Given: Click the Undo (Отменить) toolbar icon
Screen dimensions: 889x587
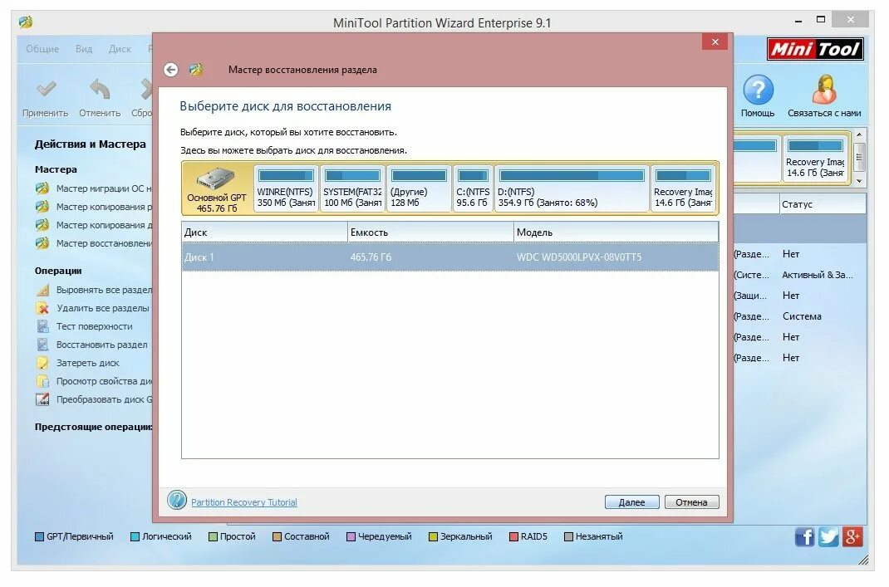Looking at the screenshot, I should [x=100, y=89].
